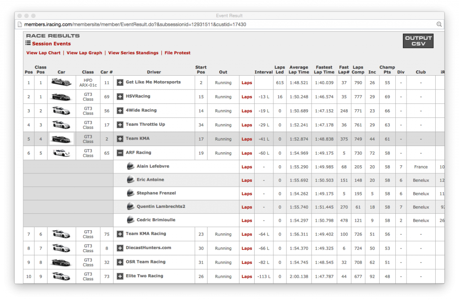This screenshot has width=459, height=301.
Task: Click Laps link in Team Throttle Up row
Action: [x=247, y=125]
